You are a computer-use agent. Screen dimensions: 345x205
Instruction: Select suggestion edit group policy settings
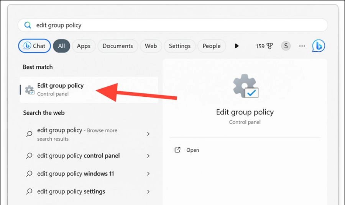pos(89,192)
